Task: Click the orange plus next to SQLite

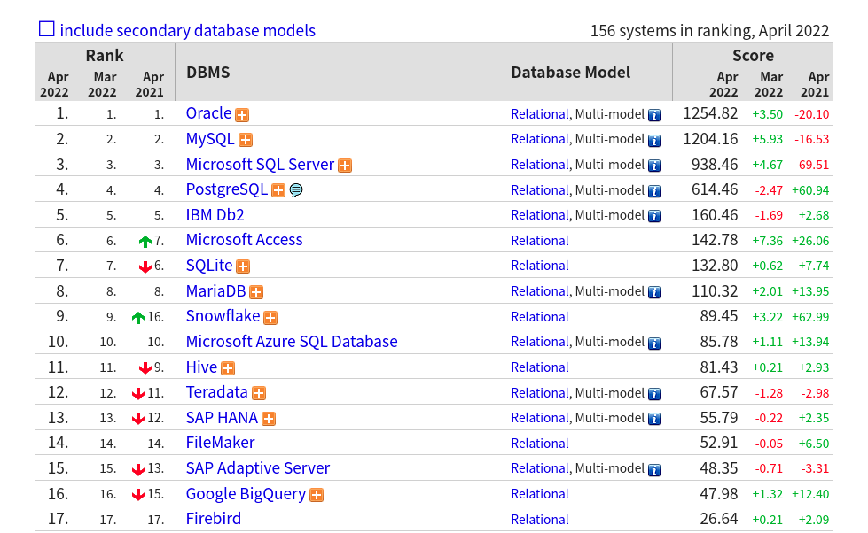Action: click(242, 266)
